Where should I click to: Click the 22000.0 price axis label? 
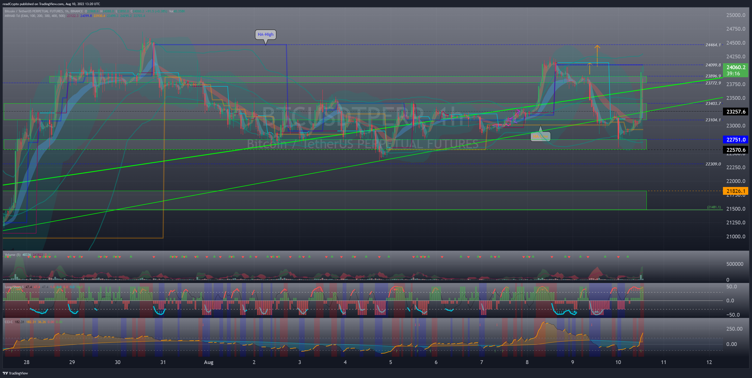pos(736,181)
